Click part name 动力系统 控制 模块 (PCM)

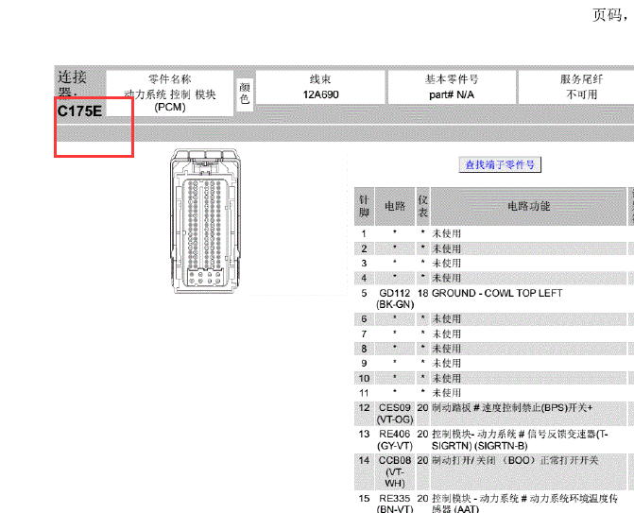[170, 101]
